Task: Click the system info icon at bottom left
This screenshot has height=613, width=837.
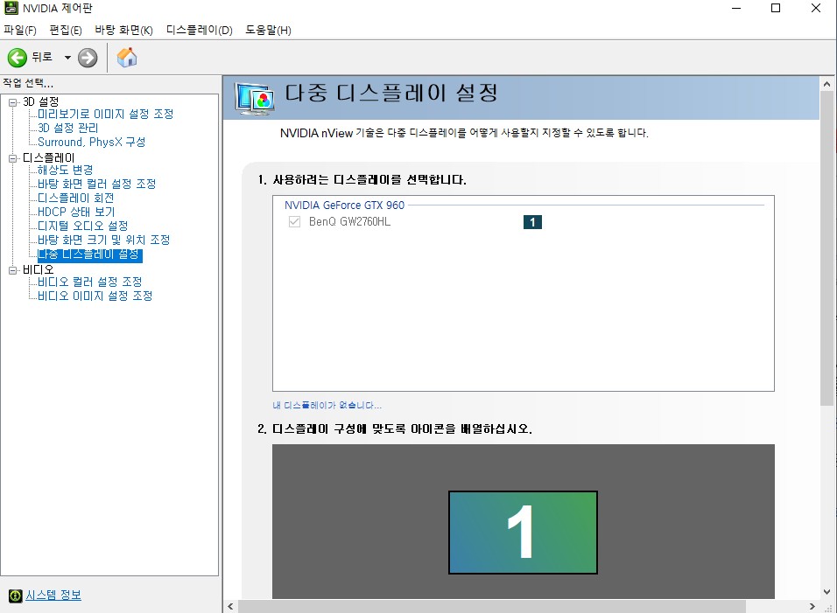Action: point(16,596)
